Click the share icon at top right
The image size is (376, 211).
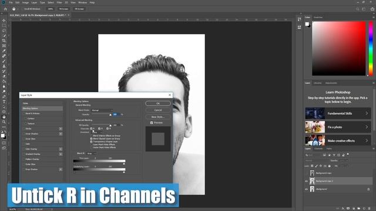click(372, 9)
